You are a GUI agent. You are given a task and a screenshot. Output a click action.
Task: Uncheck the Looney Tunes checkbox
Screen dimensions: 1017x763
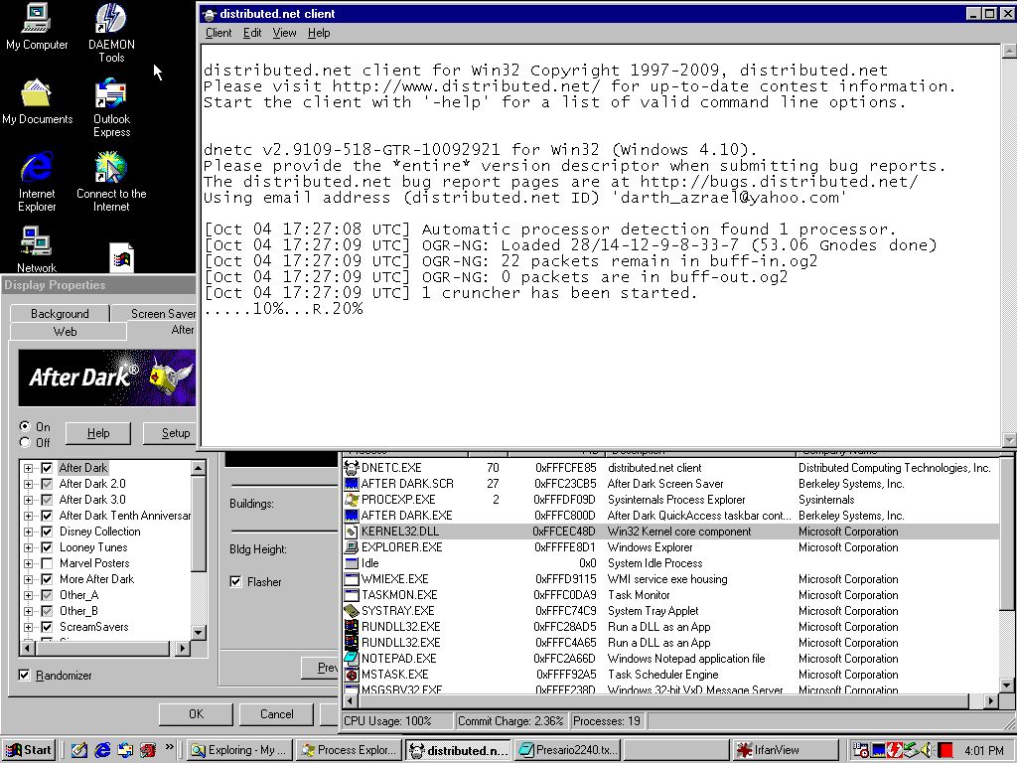(x=47, y=547)
